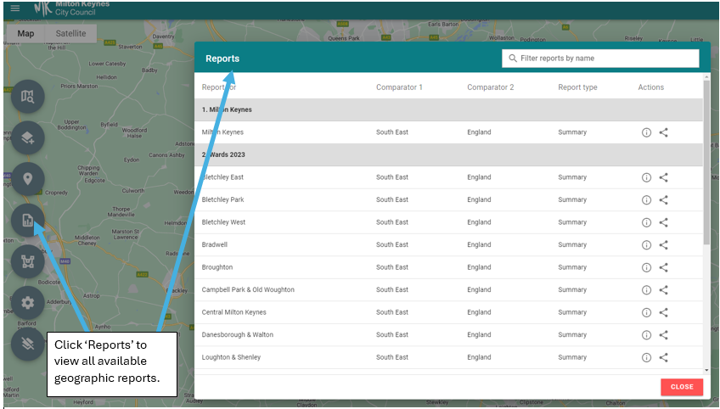The image size is (720, 409).
Task: Select the Wards 2023 group header
Action: coord(227,155)
